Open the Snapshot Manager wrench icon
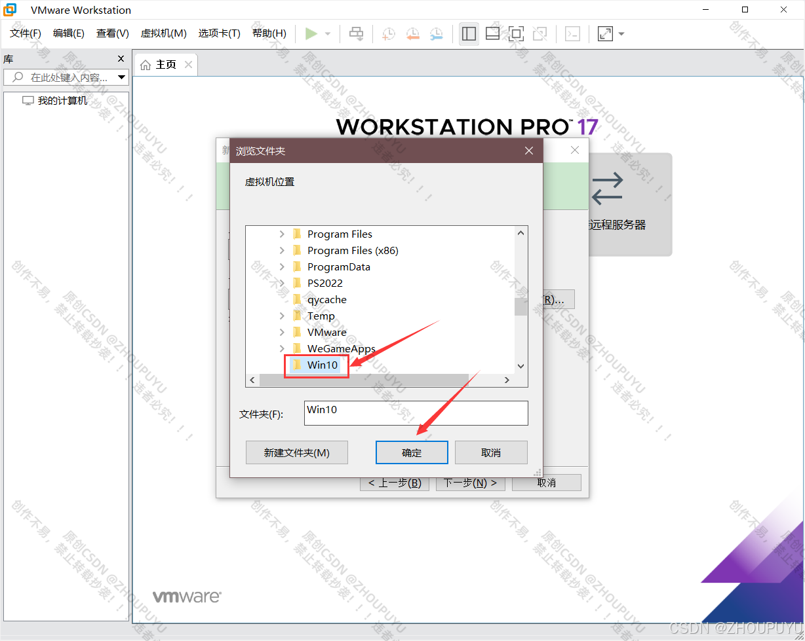 [436, 34]
